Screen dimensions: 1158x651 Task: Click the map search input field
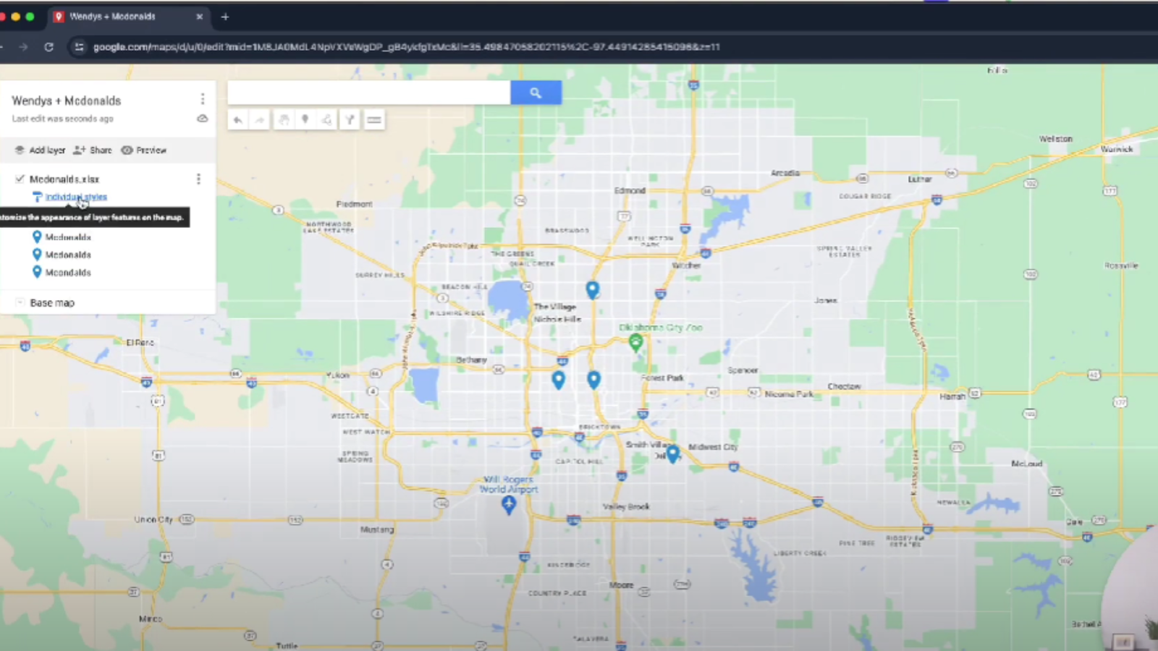pyautogui.click(x=369, y=93)
